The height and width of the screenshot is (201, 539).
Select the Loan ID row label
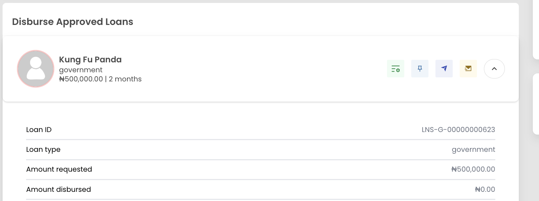pyautogui.click(x=39, y=129)
